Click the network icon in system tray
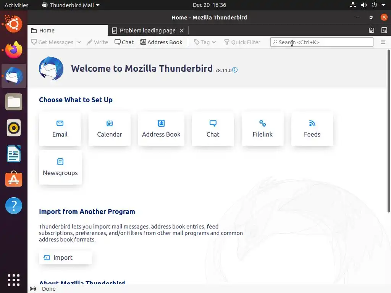 point(353,5)
